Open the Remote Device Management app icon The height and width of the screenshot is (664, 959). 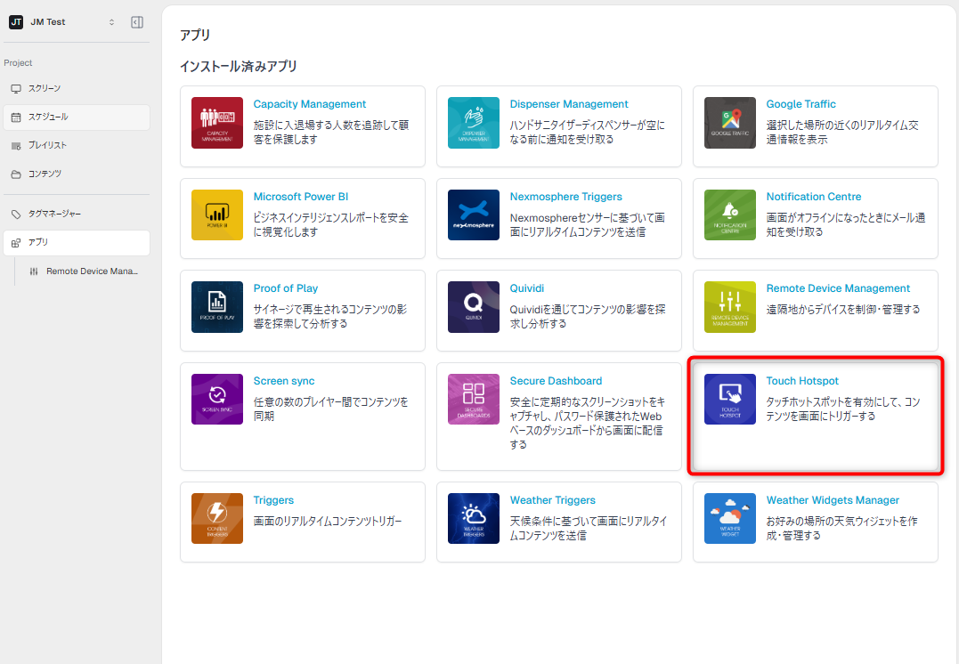729,307
